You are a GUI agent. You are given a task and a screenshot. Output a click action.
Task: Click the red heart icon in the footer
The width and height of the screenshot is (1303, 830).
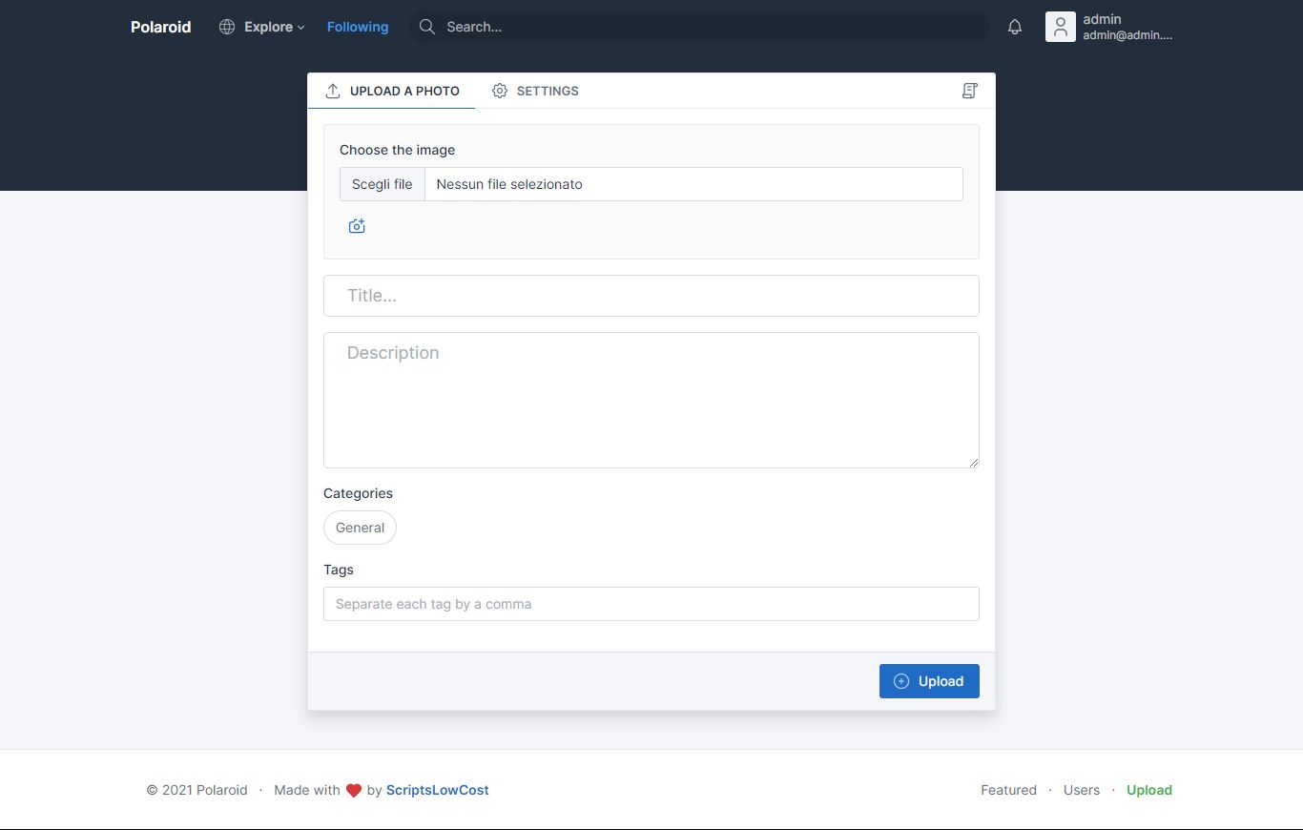tap(354, 790)
